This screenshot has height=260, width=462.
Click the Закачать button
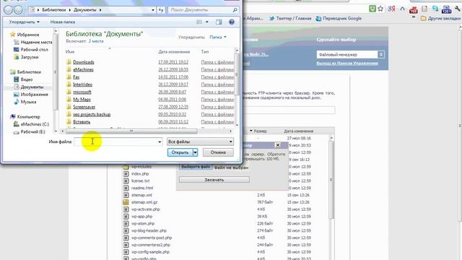point(214,180)
